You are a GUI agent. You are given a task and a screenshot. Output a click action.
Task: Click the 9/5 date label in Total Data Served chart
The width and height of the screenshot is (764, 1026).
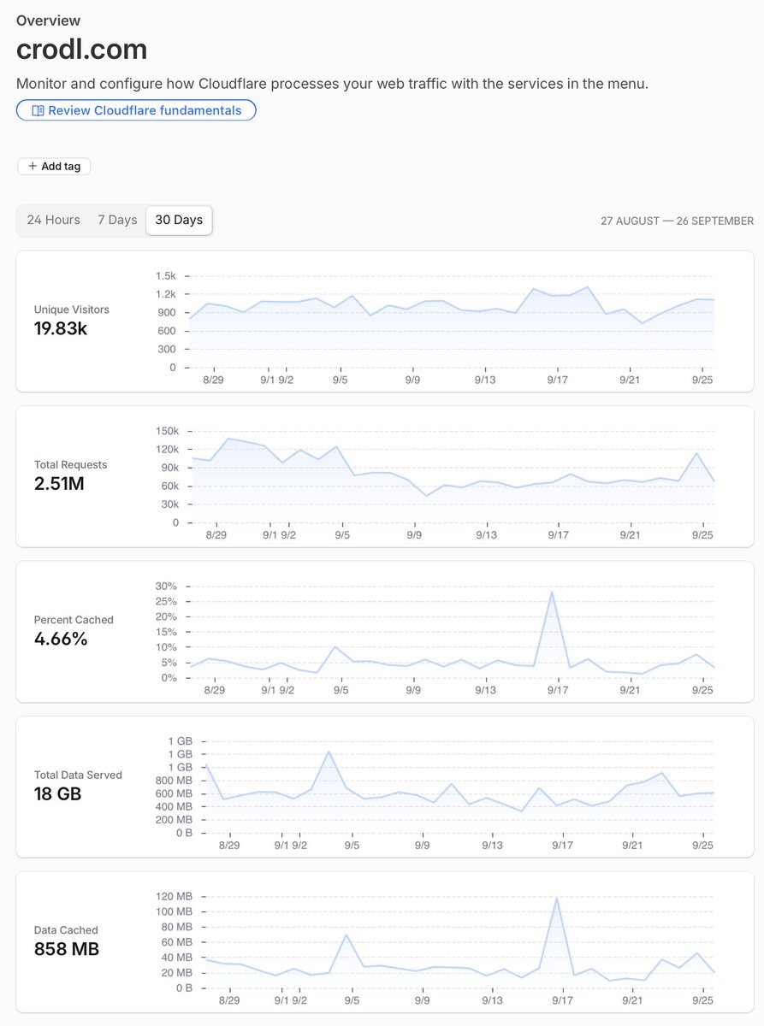click(x=352, y=845)
